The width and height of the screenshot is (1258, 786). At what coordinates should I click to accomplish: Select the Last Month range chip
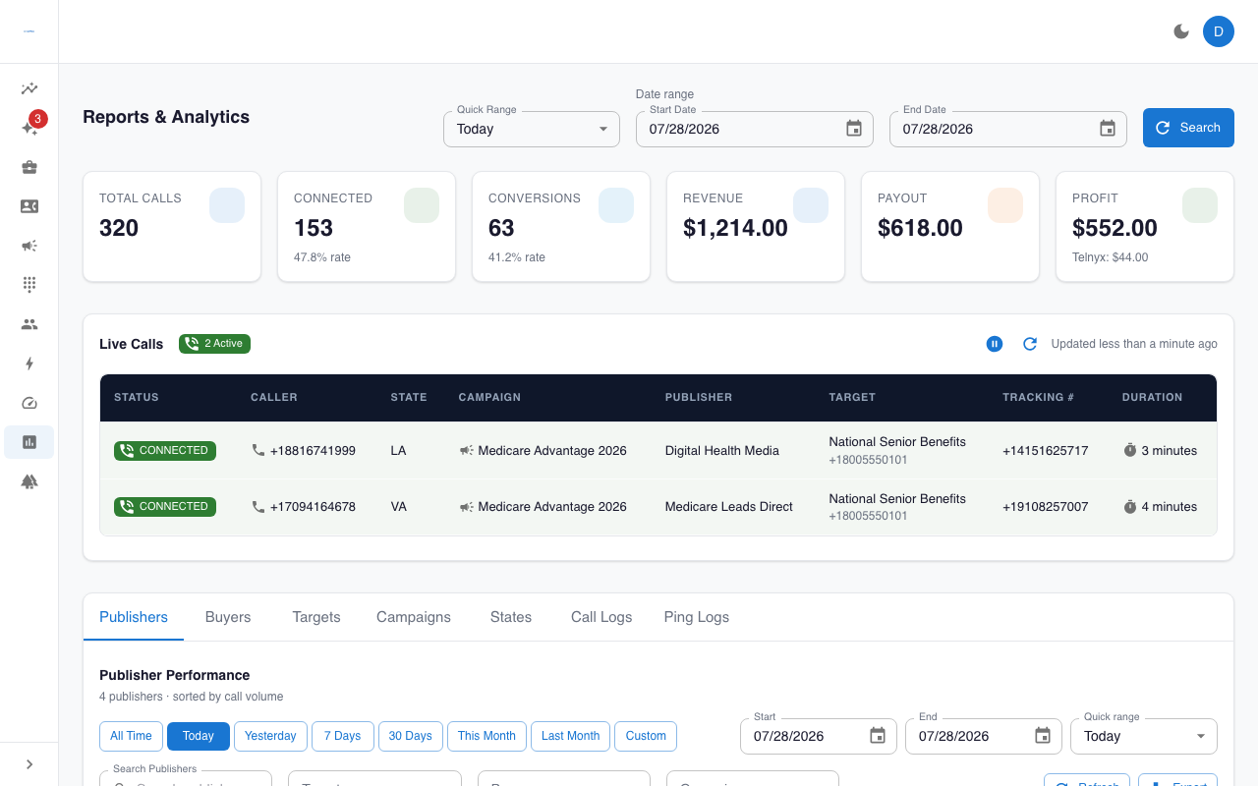point(570,736)
